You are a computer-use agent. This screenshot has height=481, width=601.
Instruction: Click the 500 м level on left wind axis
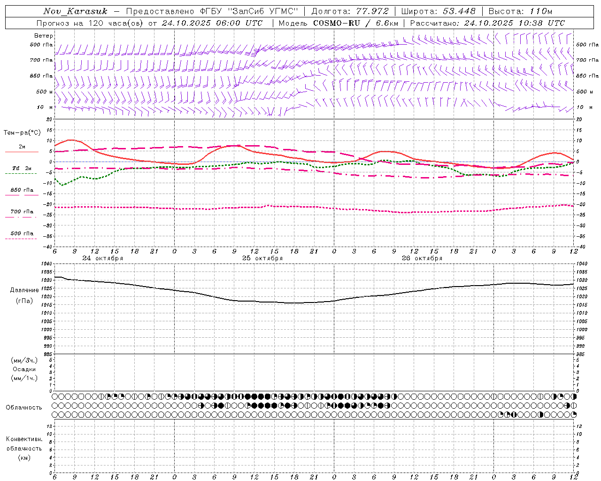coord(45,92)
